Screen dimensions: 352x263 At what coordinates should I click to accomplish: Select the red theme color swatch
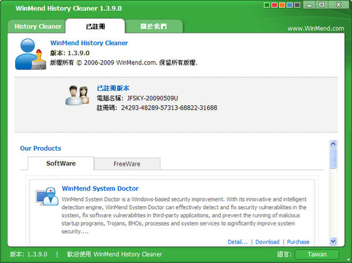275,6
